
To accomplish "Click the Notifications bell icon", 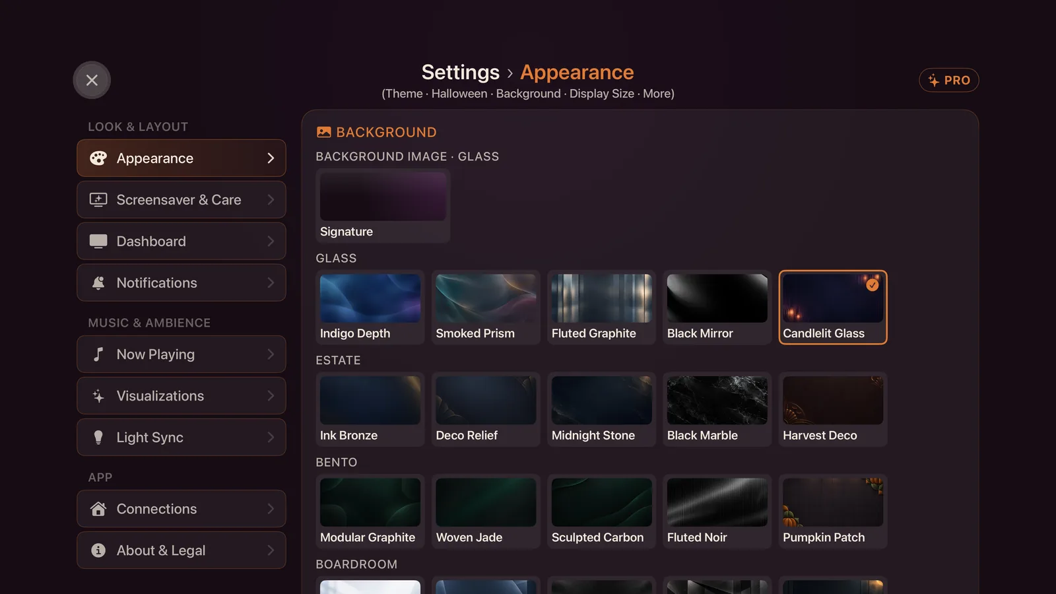I will pos(98,283).
